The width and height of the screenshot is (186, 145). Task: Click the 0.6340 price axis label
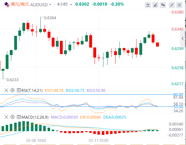(177, 29)
